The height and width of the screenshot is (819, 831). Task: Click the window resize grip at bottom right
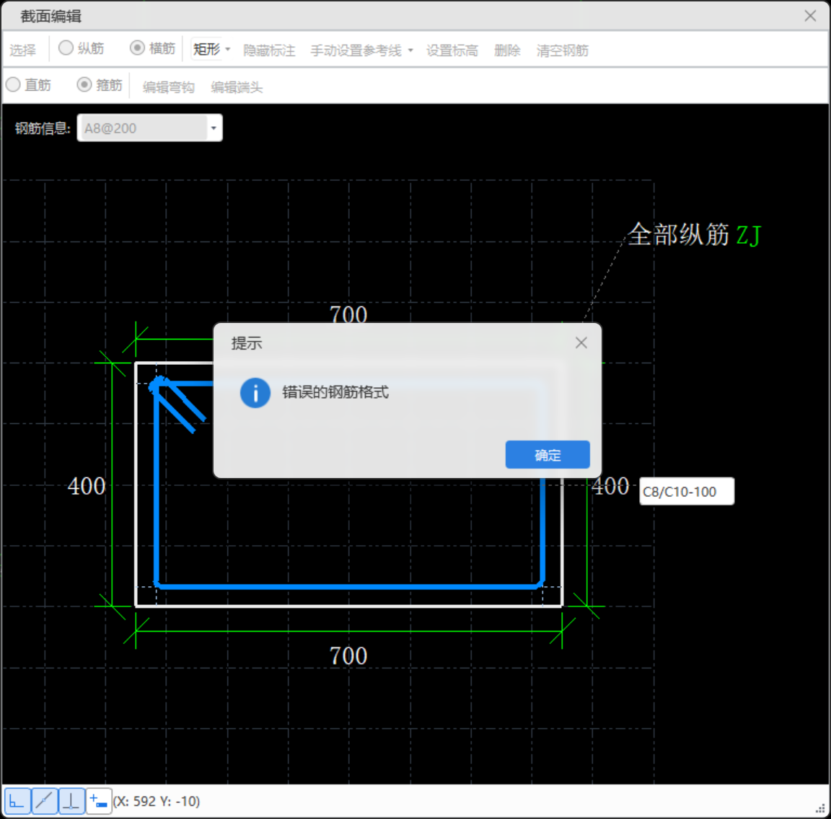click(x=820, y=808)
